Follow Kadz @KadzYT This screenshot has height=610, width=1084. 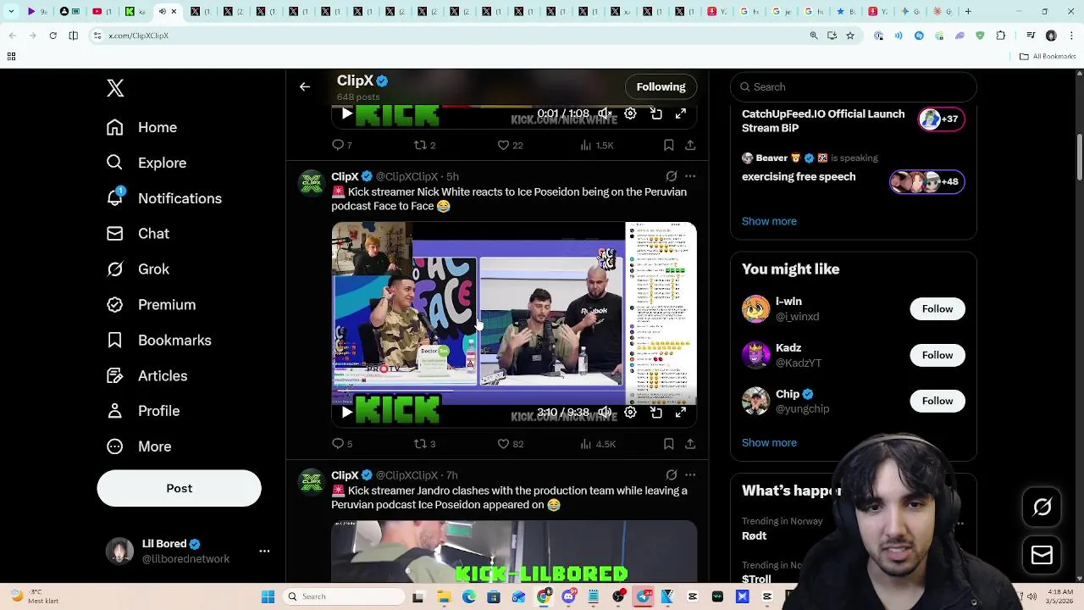[937, 355]
